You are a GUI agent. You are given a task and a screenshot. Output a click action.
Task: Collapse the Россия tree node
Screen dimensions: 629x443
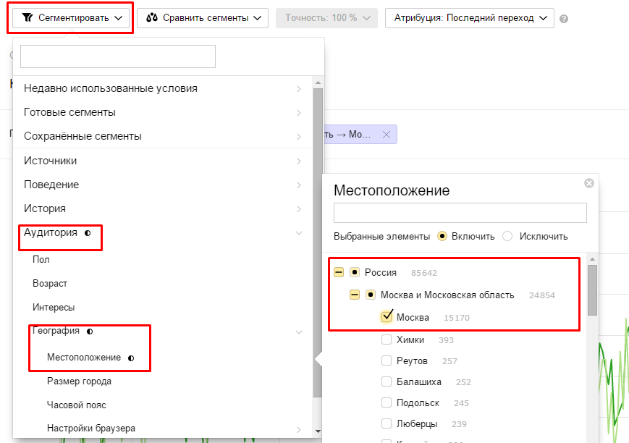pos(339,272)
